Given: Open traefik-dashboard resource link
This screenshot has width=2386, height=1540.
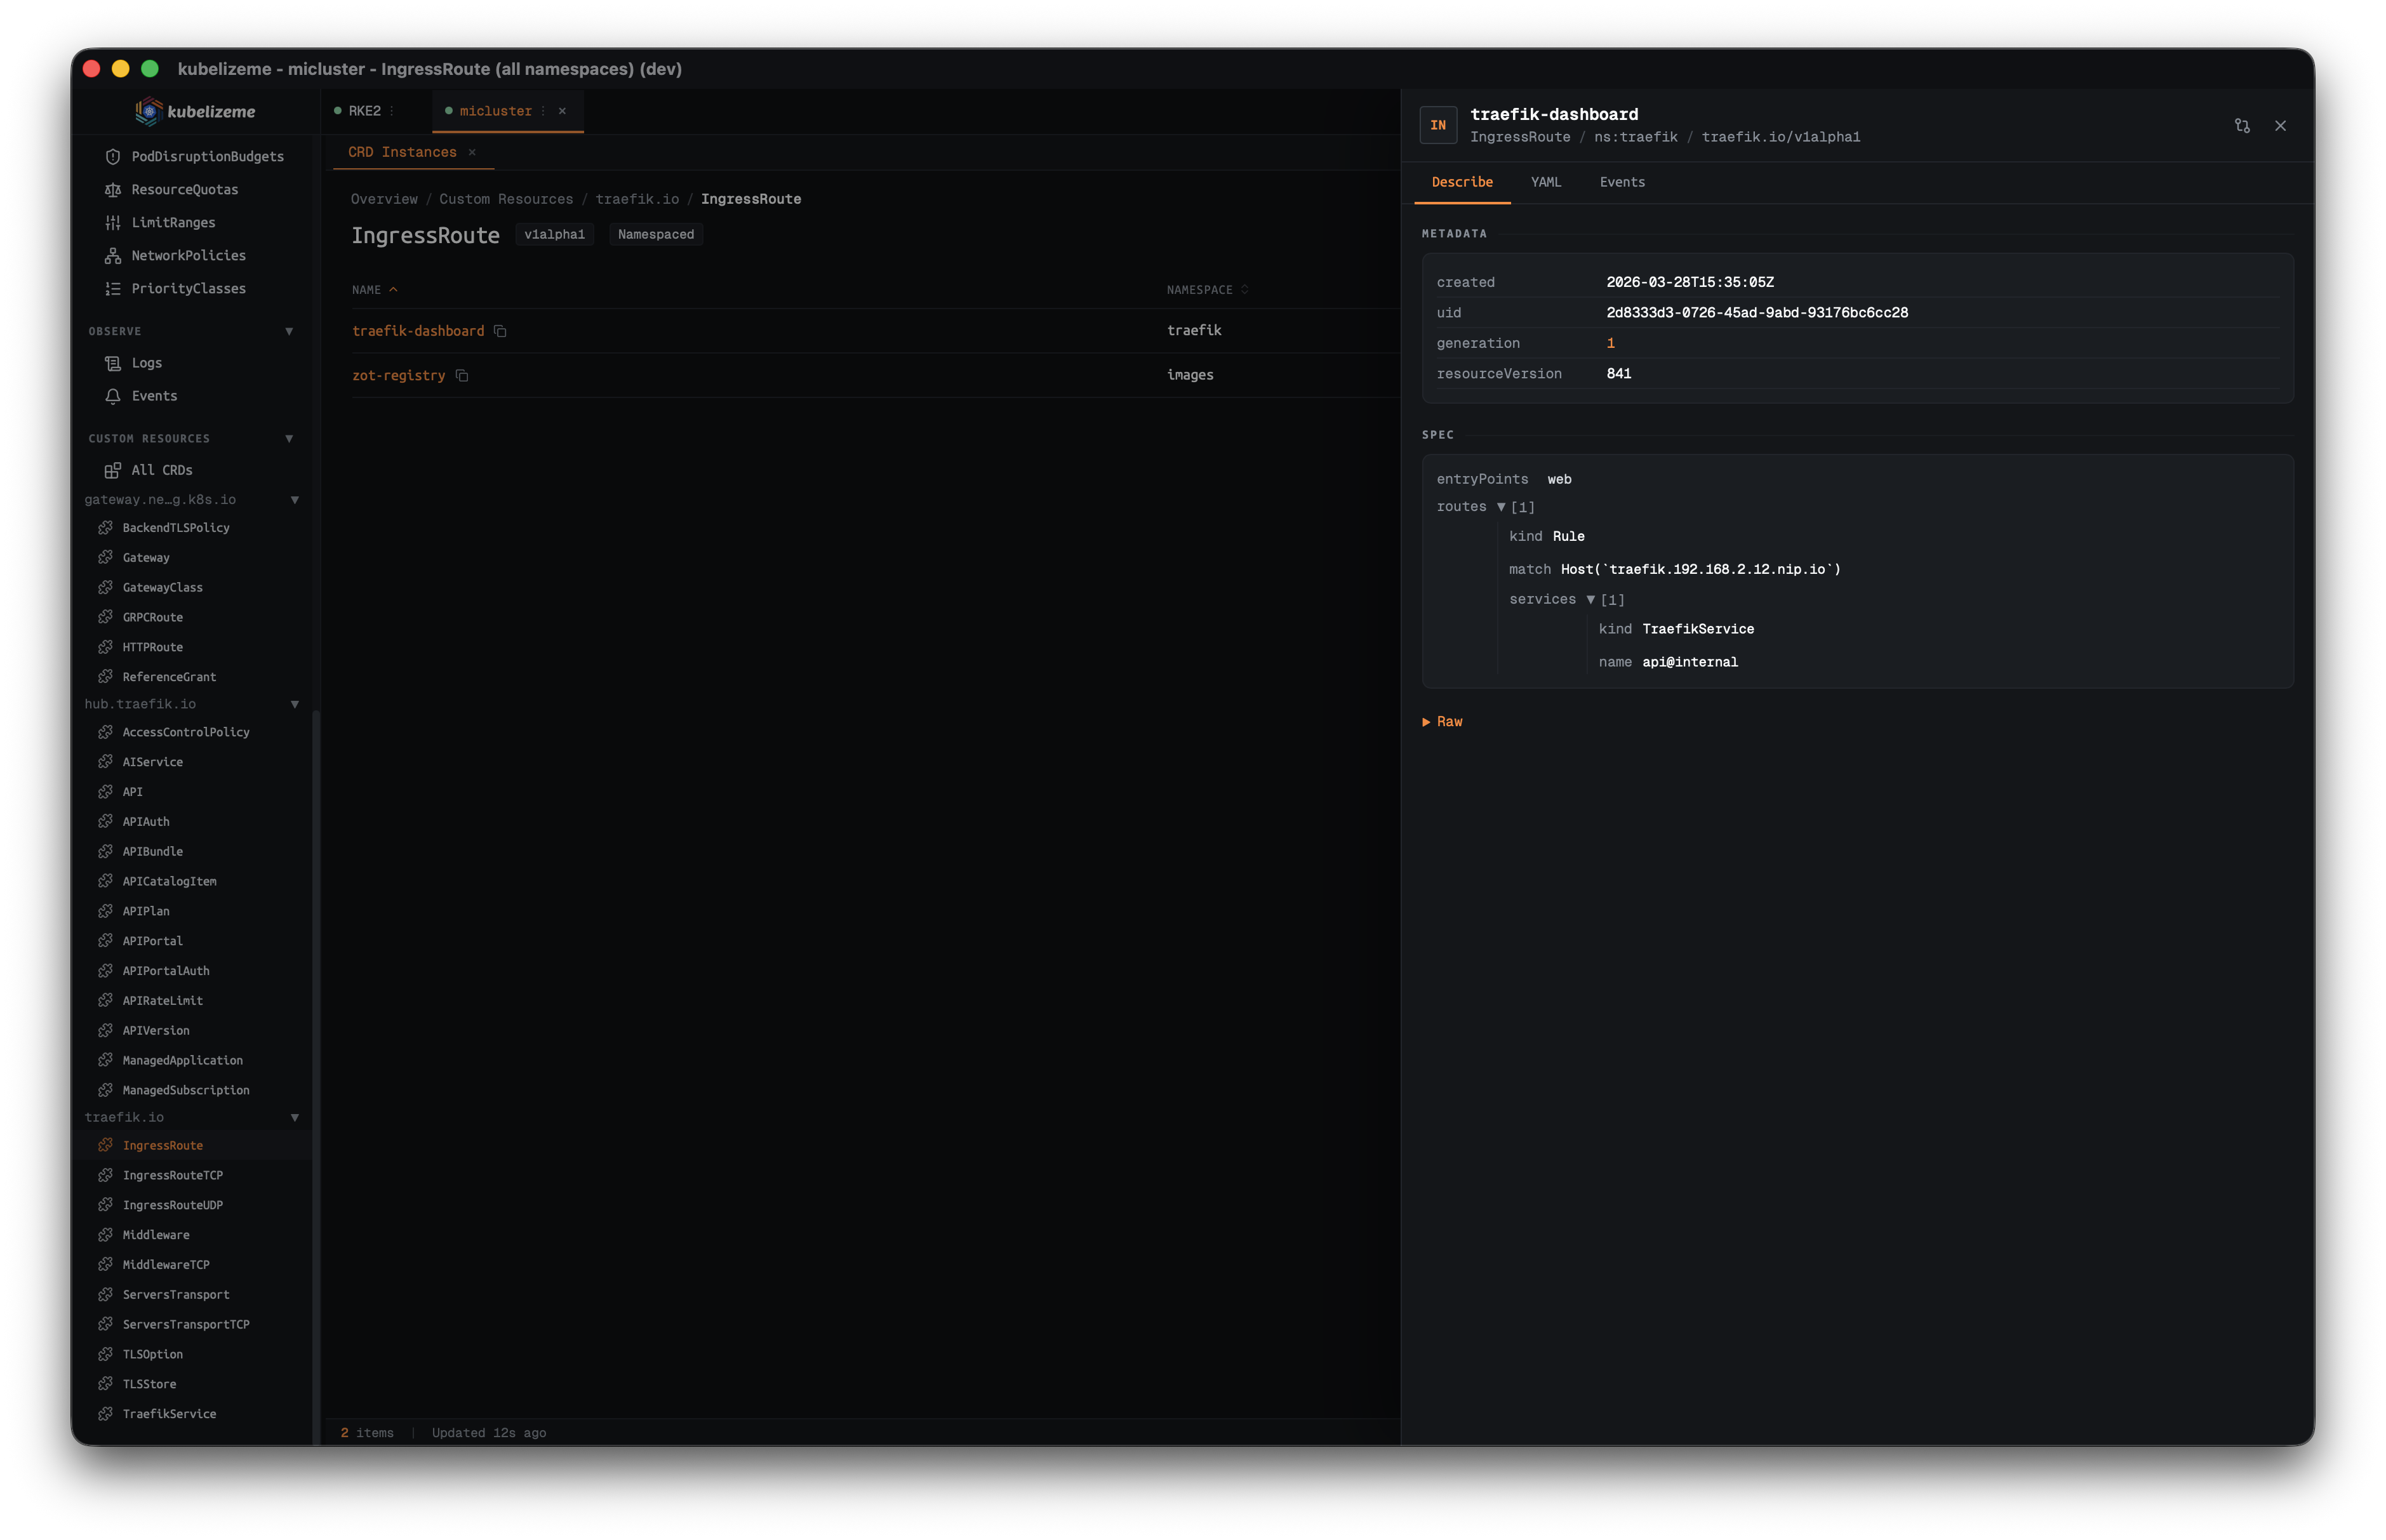Looking at the screenshot, I should click(418, 331).
